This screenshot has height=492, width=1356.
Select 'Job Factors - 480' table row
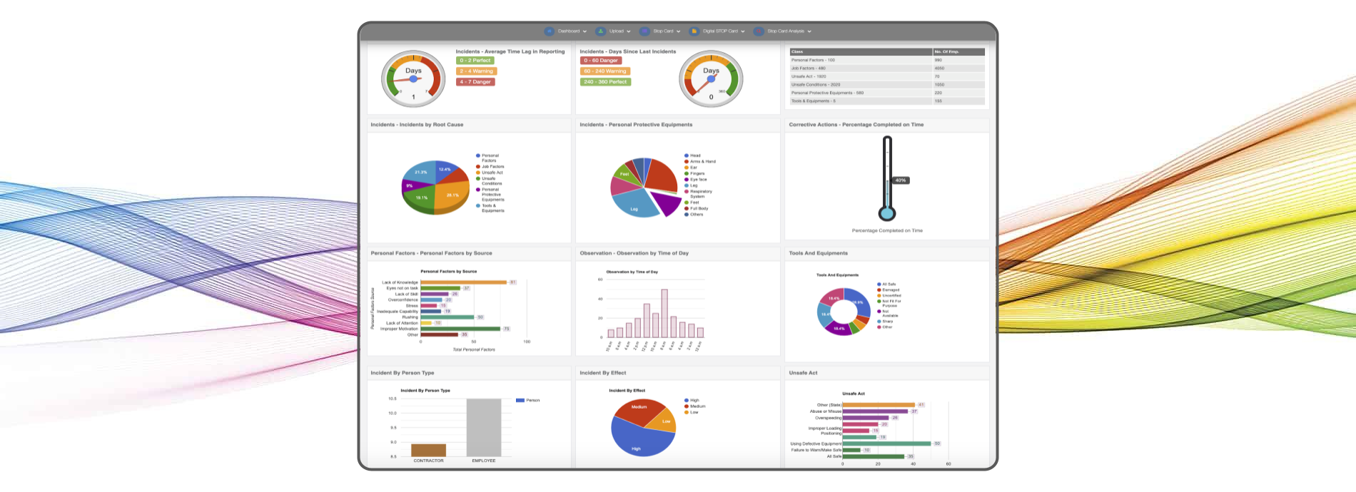tap(887, 68)
